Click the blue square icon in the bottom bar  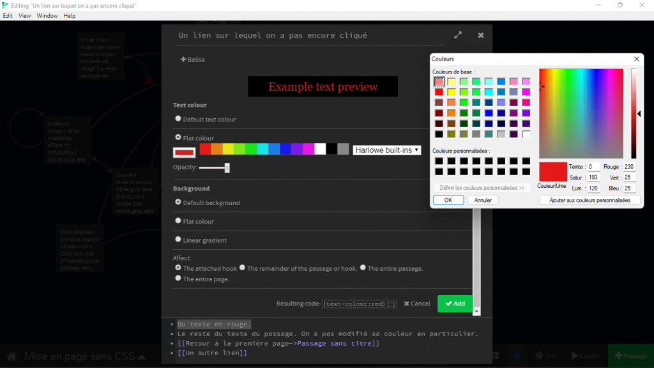click(x=517, y=355)
